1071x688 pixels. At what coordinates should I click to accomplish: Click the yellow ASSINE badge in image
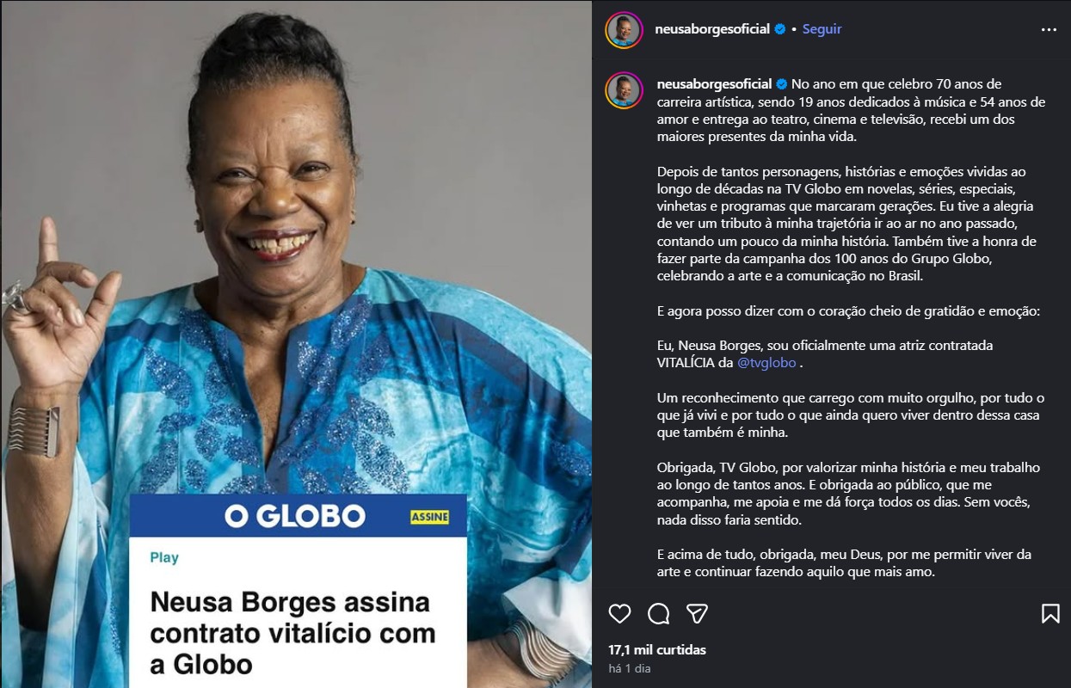[x=429, y=517]
